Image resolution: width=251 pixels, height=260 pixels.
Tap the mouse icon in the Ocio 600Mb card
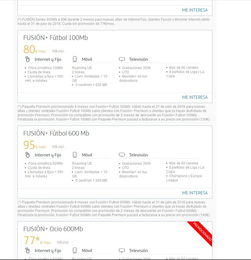tap(27, 251)
